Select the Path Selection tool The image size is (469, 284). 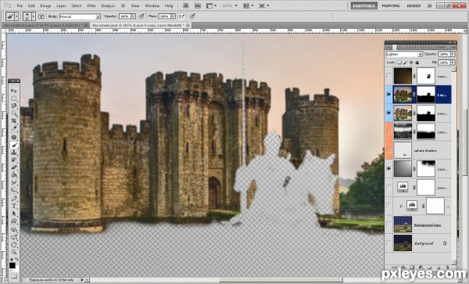14,214
